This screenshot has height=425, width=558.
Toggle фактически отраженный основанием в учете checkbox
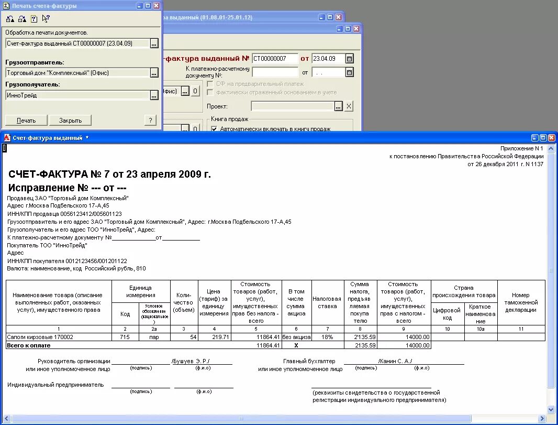pyautogui.click(x=210, y=93)
